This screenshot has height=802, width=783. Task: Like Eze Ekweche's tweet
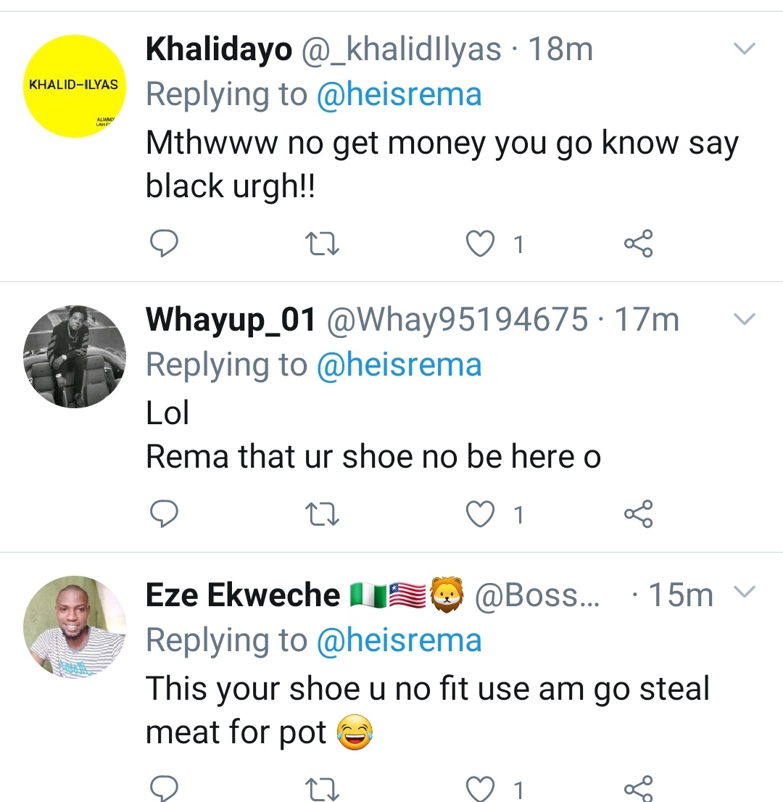[x=479, y=789]
